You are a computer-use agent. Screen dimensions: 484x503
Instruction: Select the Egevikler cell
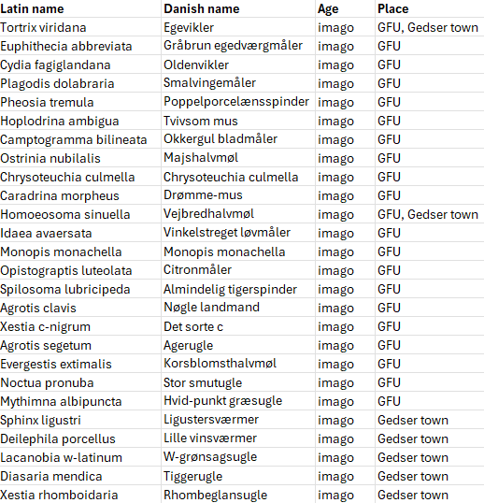click(x=238, y=27)
